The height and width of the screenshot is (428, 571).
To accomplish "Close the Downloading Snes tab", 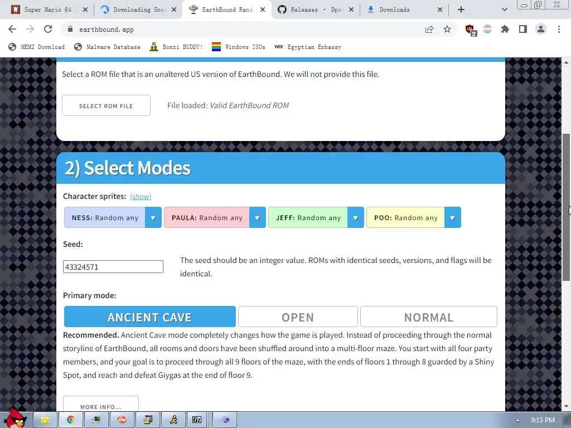I will click(x=174, y=9).
